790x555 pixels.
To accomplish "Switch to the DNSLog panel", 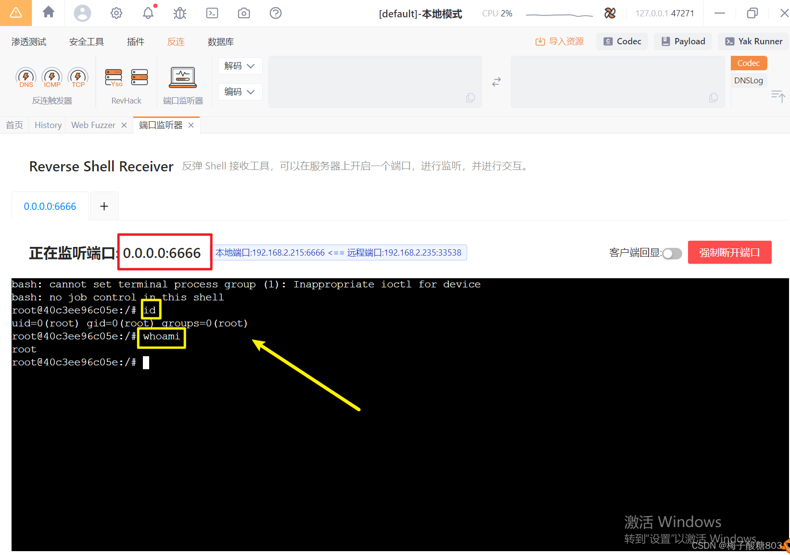I will (x=748, y=80).
